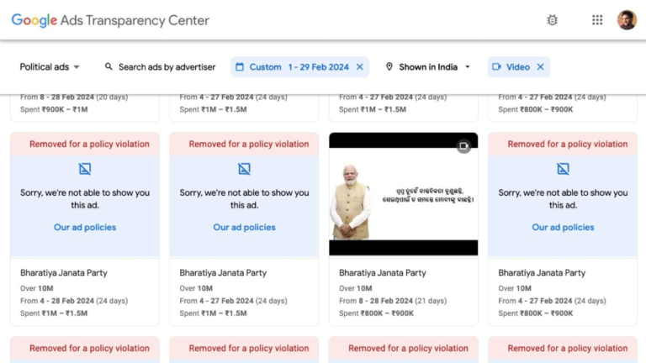
Task: Click blocked-ad icon on ₹800K–₹900K 4-27 Feb card
Action: pos(563,169)
